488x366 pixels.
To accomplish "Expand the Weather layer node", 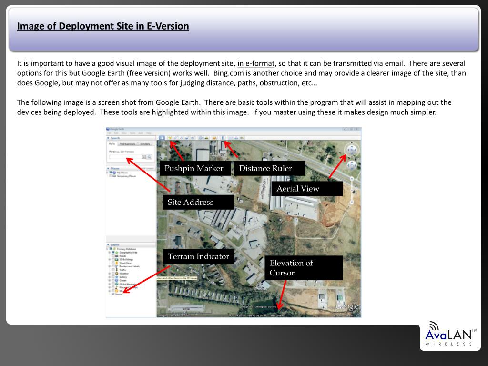I will [110, 274].
